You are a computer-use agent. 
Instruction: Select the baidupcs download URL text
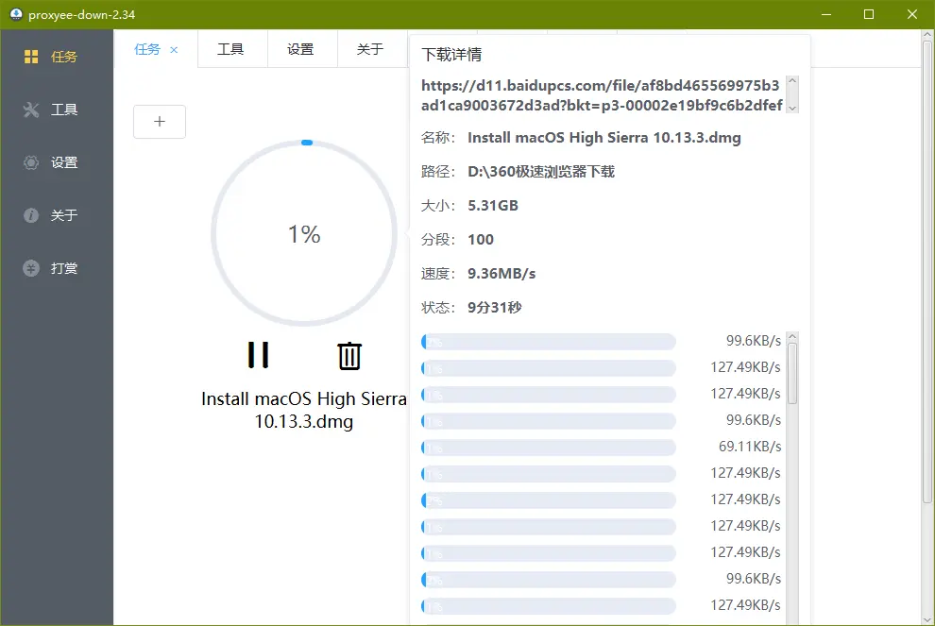(602, 95)
